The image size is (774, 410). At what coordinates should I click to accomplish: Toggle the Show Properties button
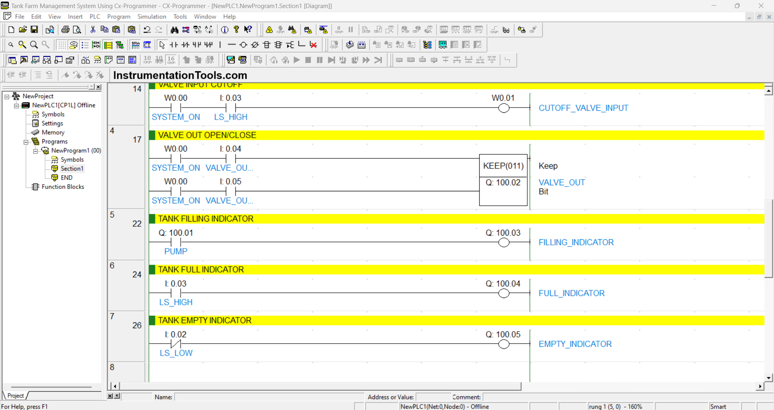[70, 60]
